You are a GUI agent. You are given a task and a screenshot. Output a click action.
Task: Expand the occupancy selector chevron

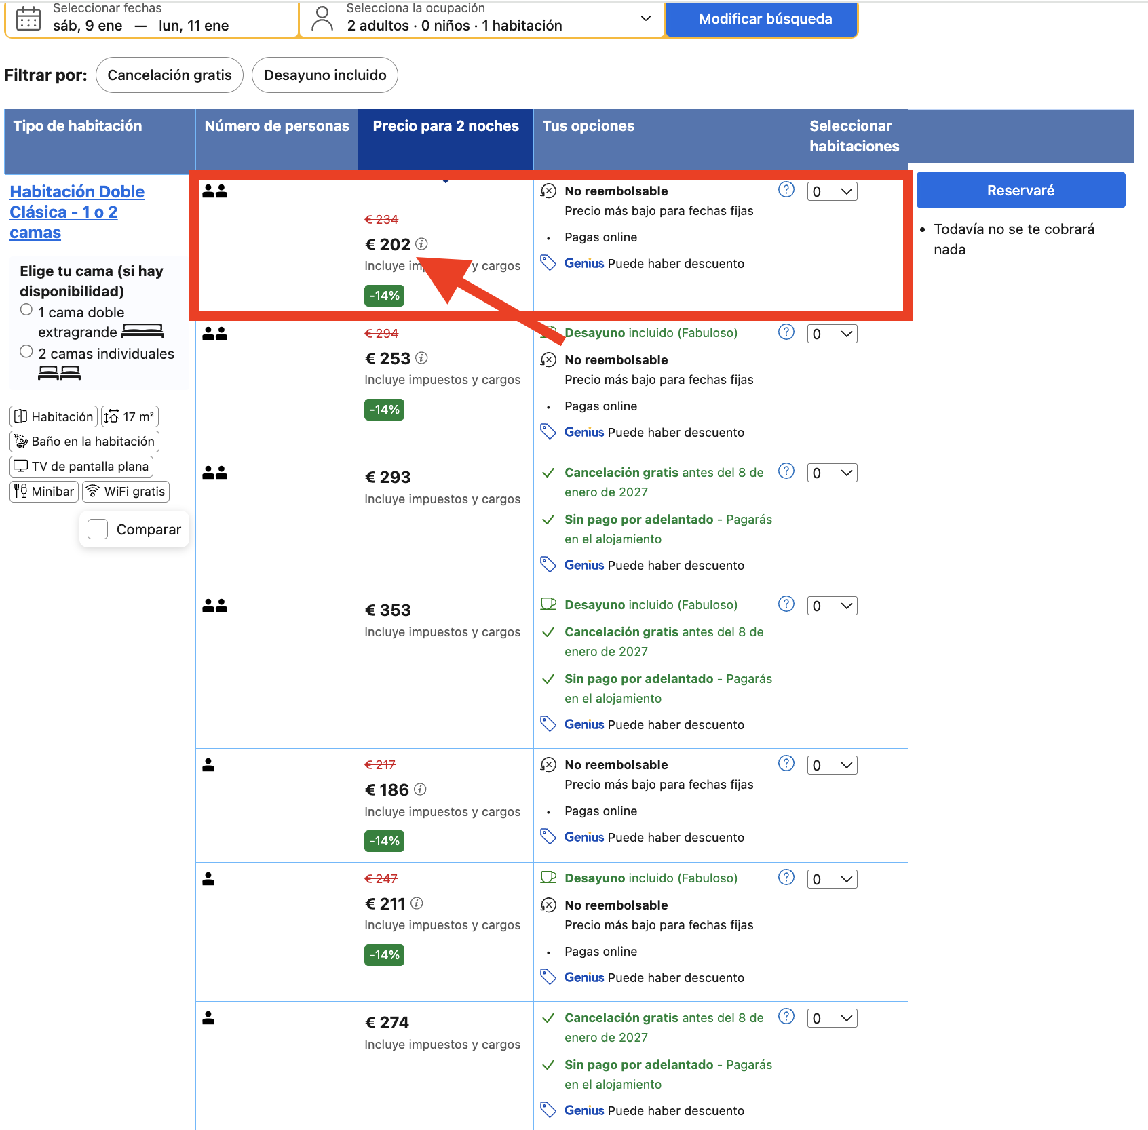coord(646,18)
